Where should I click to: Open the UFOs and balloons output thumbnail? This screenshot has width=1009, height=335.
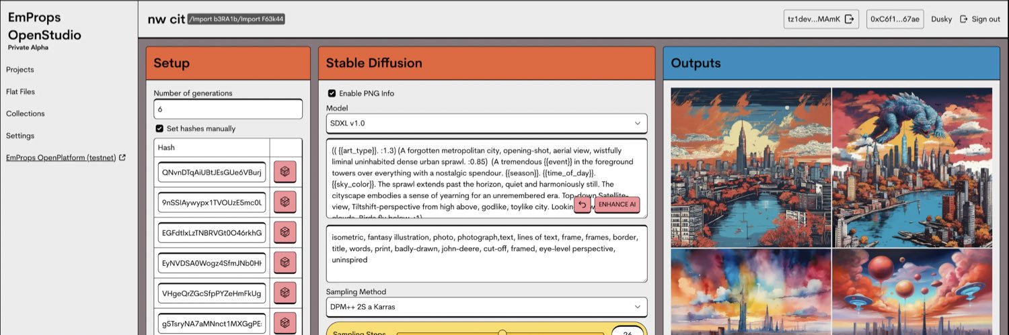click(x=912, y=292)
